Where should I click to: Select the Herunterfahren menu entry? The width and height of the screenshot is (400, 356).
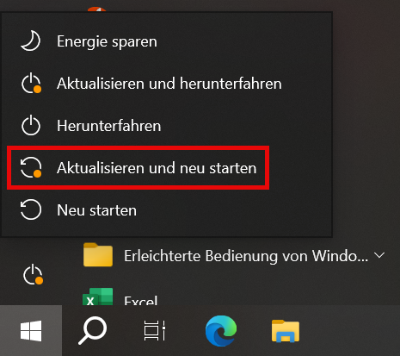(167, 126)
